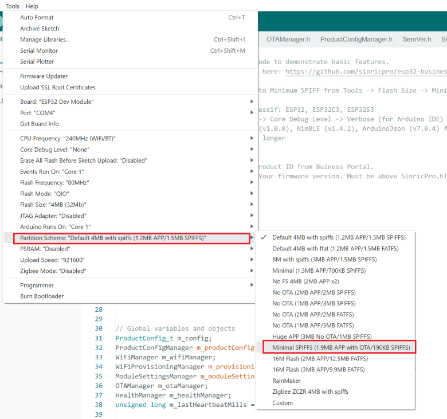Select Custom partition scheme
The width and height of the screenshot is (447, 419).
tap(335, 403)
